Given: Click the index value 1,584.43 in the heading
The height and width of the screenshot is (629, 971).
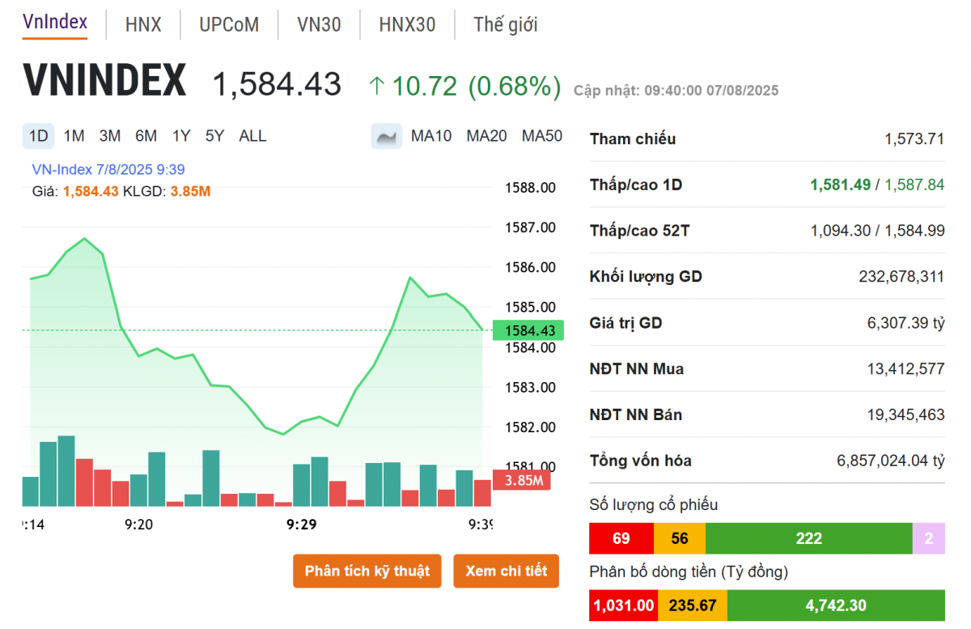Looking at the screenshot, I should pos(277,84).
